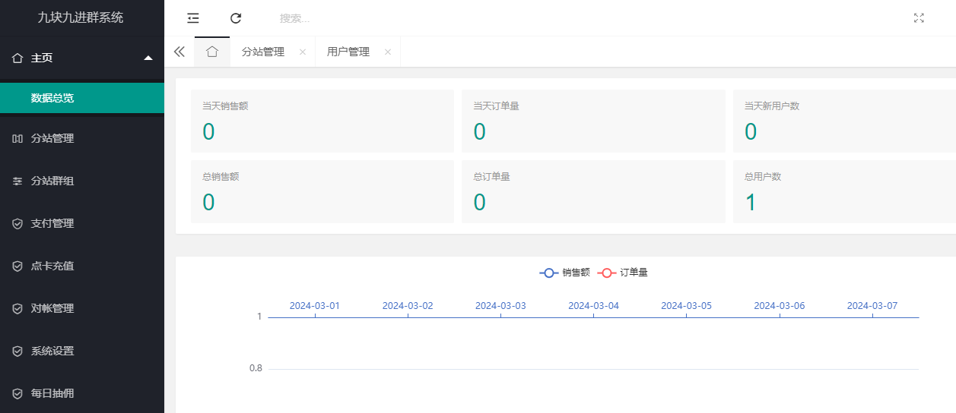
Task: Click the double-left arrow tab scroll icon
Action: 179,52
